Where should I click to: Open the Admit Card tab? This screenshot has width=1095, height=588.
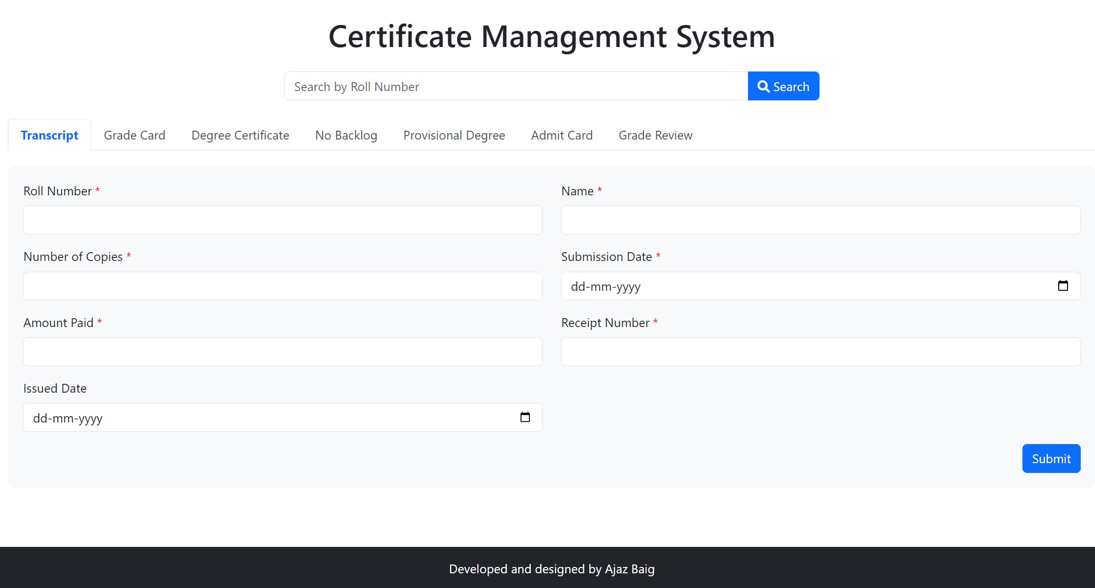pos(561,135)
